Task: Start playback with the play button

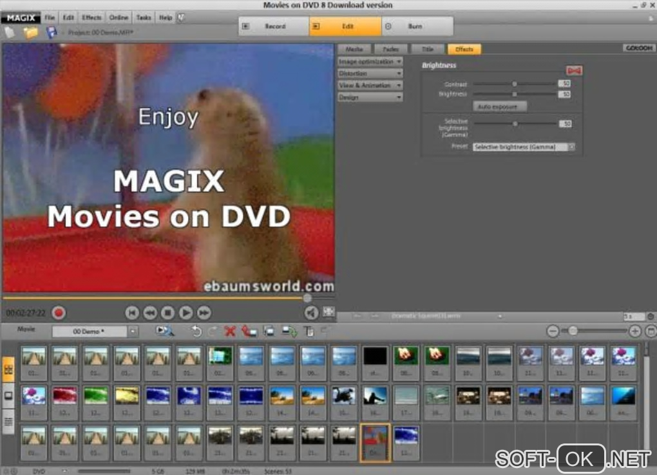Action: tap(186, 312)
